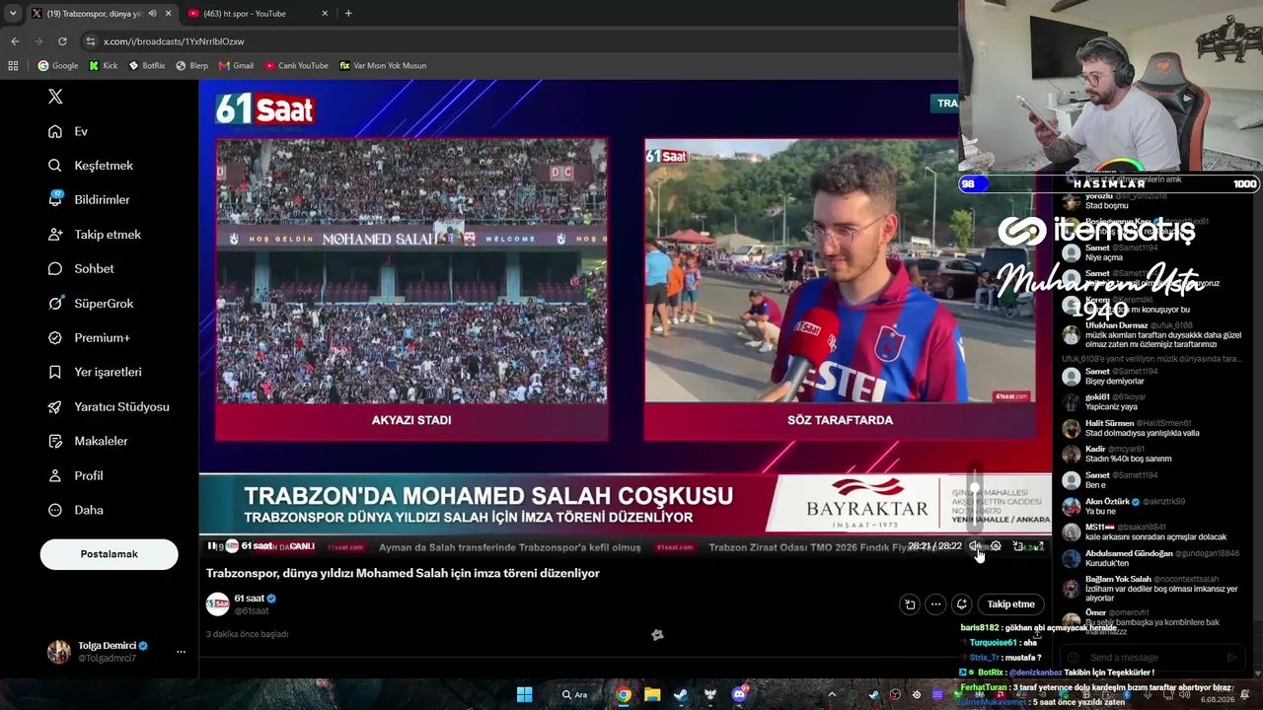Viewport: 1263px width, 710px height.
Task: Open Bildirimler notifications
Action: pos(89,200)
